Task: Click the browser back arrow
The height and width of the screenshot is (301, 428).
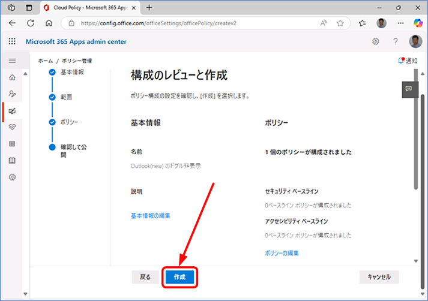Action: click(12, 23)
